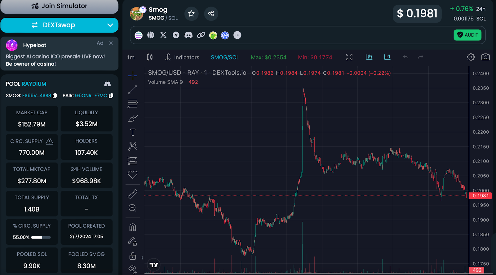Copy the PAIR address

111,96
